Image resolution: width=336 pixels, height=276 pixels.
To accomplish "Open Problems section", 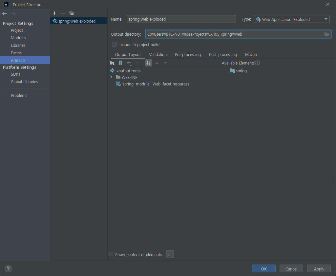I will point(19,95).
